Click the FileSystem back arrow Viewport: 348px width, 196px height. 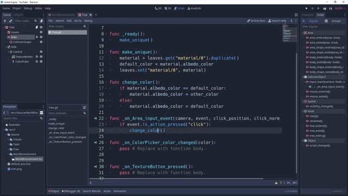click(x=4, y=113)
